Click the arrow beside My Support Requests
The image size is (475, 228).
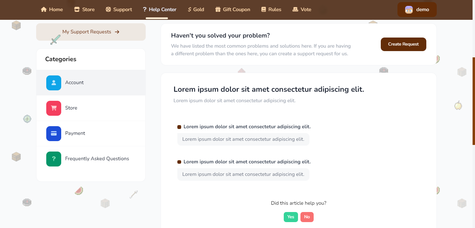click(x=117, y=32)
